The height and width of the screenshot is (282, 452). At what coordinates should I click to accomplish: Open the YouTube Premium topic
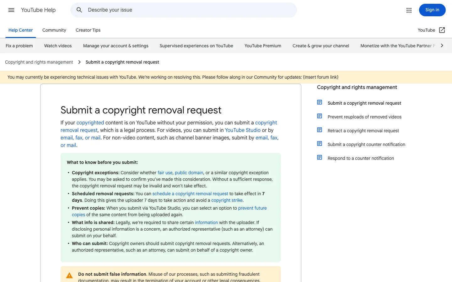263,46
